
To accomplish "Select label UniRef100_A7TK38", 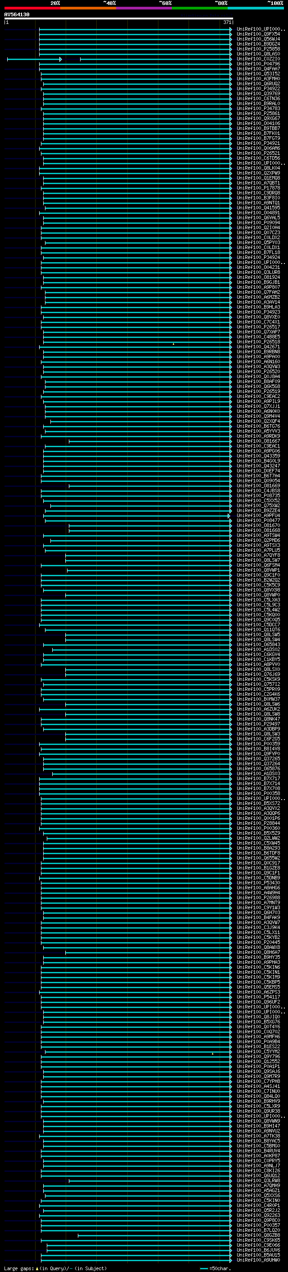I will (x=258, y=1136).
